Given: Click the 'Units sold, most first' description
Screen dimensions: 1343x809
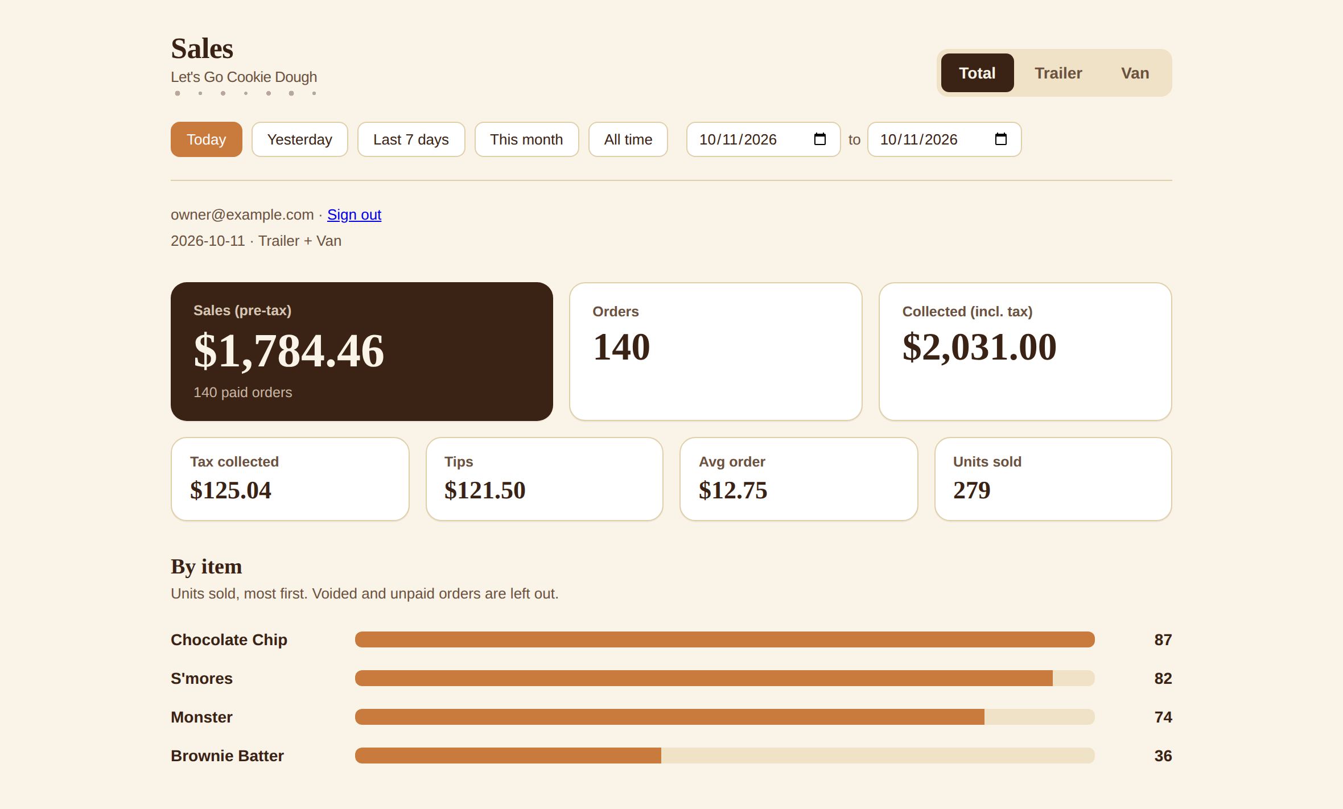Looking at the screenshot, I should click(365, 593).
